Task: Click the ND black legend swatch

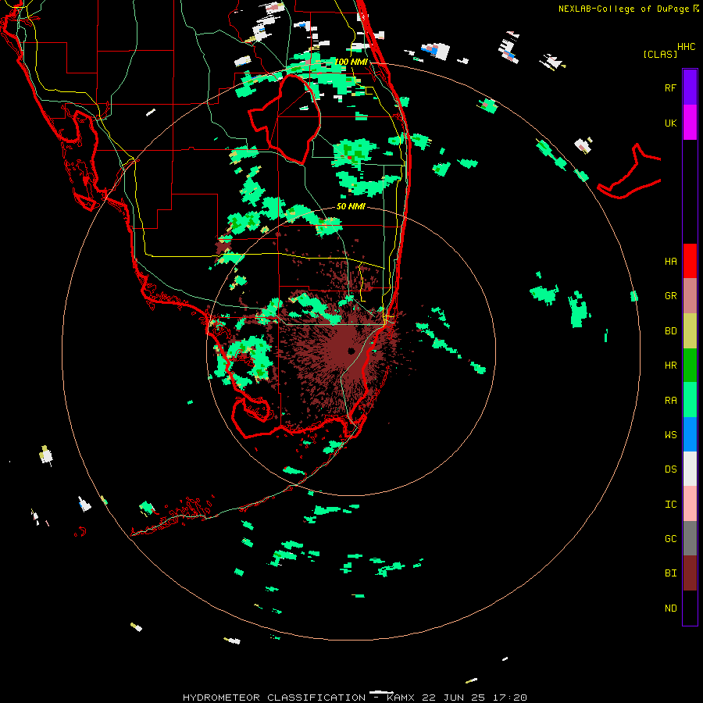Action: point(690,608)
